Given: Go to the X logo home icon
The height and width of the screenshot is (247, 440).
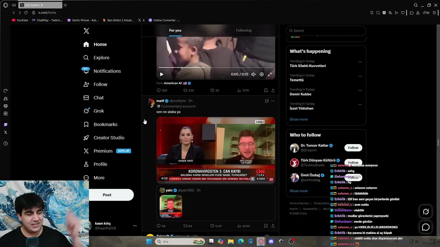Looking at the screenshot, I should click(86, 31).
